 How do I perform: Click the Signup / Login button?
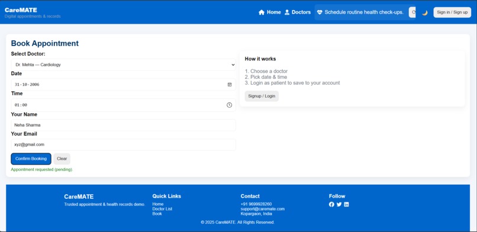pos(262,96)
